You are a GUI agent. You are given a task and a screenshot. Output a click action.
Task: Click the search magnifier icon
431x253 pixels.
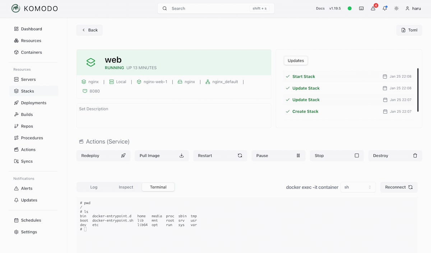(164, 8)
